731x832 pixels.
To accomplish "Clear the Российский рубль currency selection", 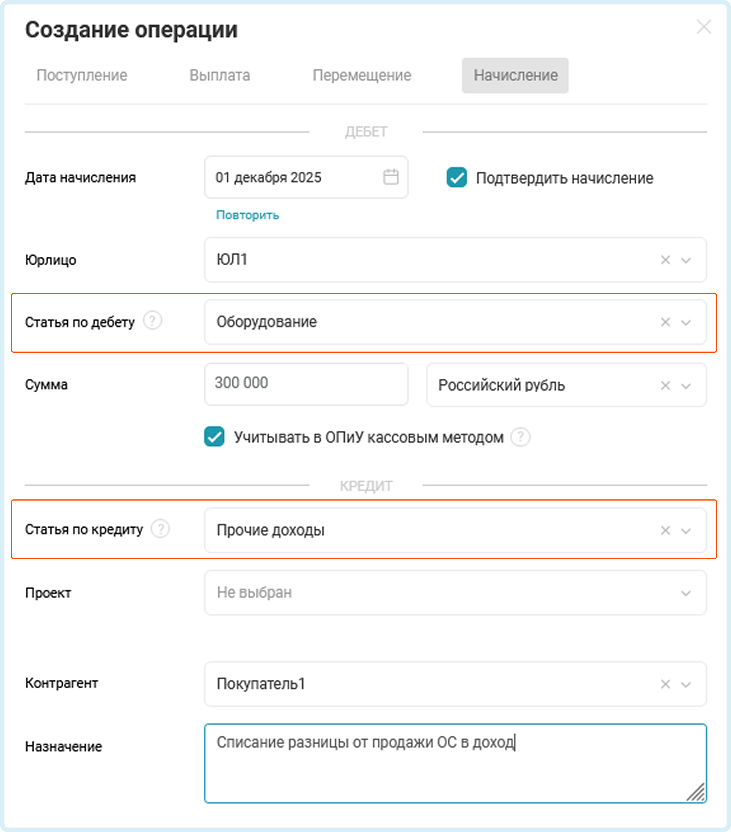I will [x=665, y=386].
